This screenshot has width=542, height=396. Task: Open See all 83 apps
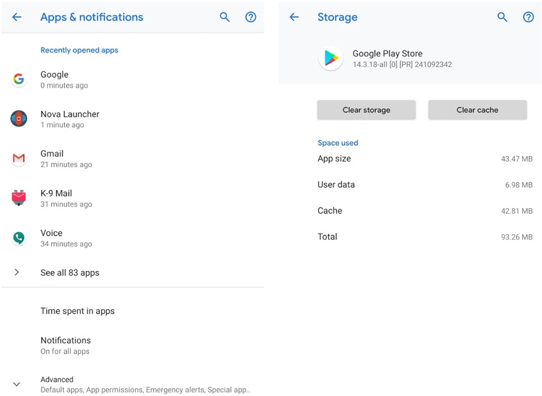(x=133, y=272)
